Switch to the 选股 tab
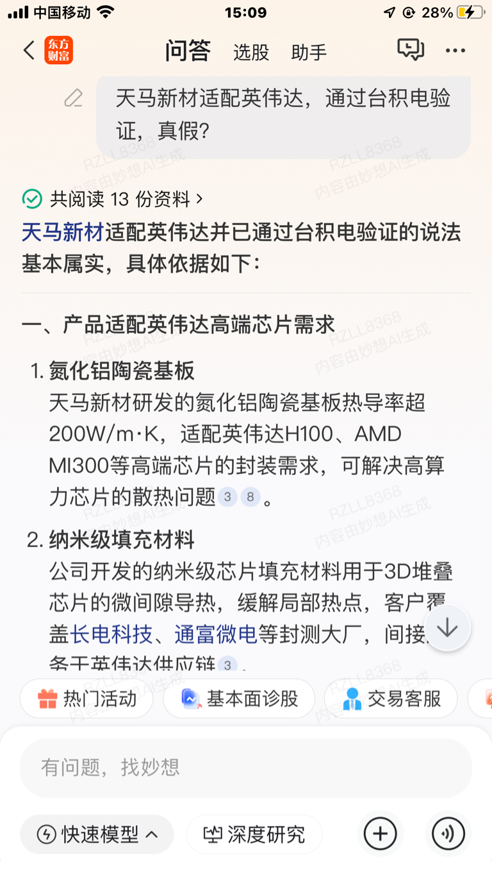Viewport: 492px width, 876px height. pyautogui.click(x=251, y=52)
